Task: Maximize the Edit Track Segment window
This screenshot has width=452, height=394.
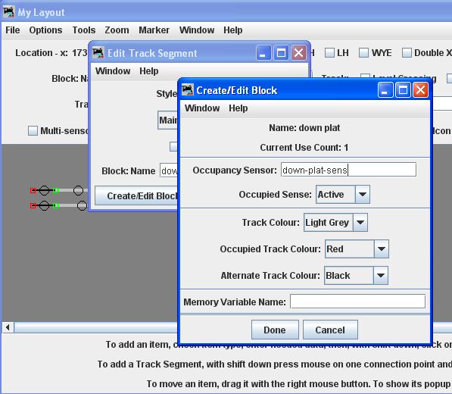Action: [x=281, y=53]
